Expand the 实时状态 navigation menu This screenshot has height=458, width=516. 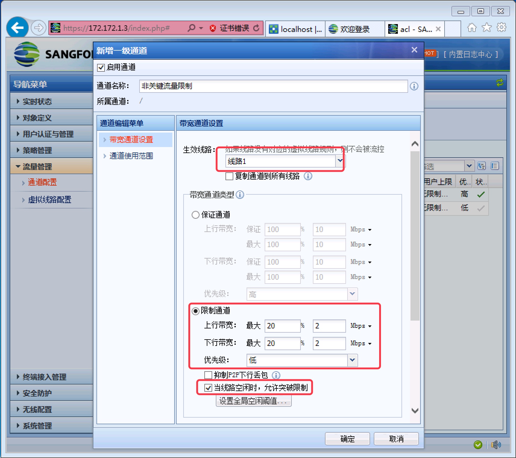[52, 101]
